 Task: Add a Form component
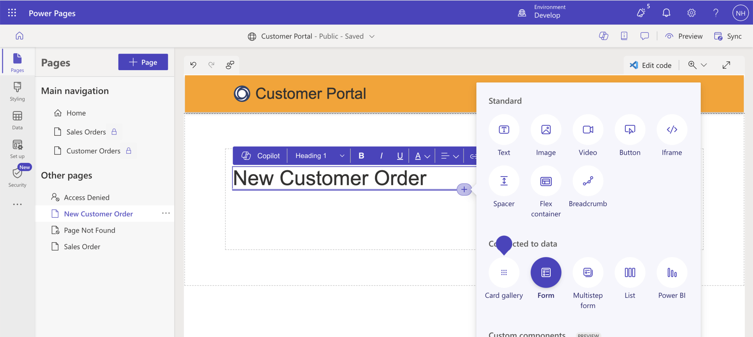546,278
